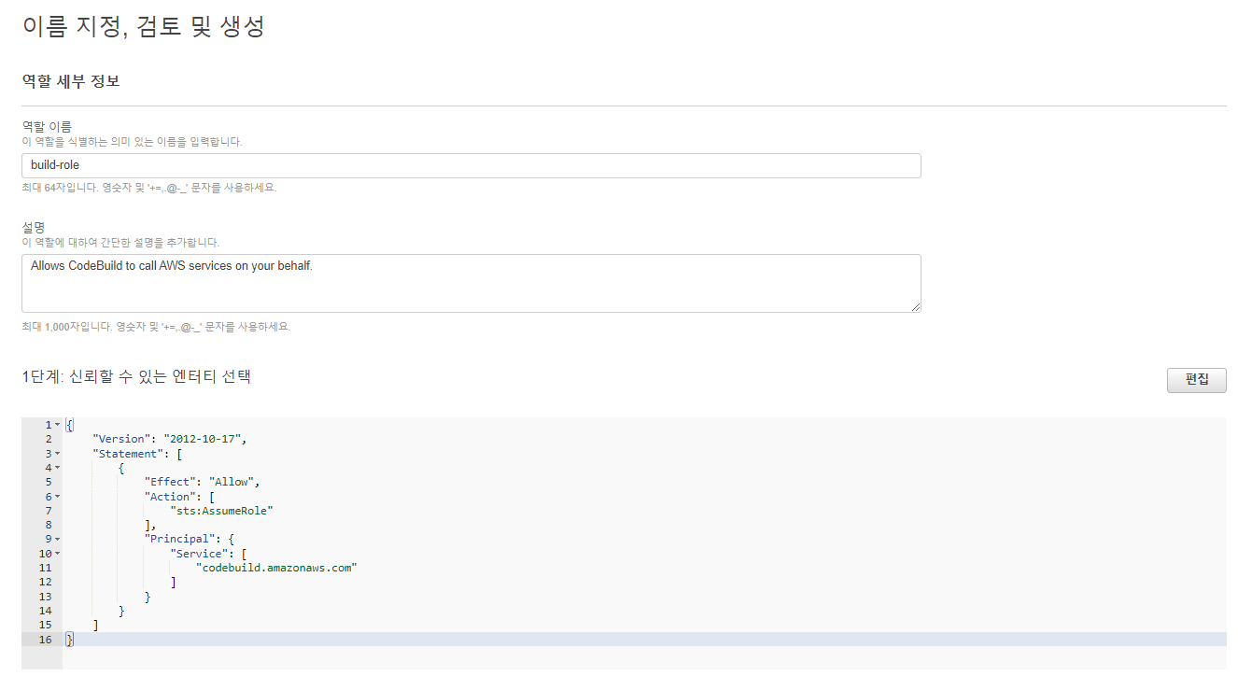
Task: Click the "sts:AssumeRole" string
Action: tap(221, 511)
